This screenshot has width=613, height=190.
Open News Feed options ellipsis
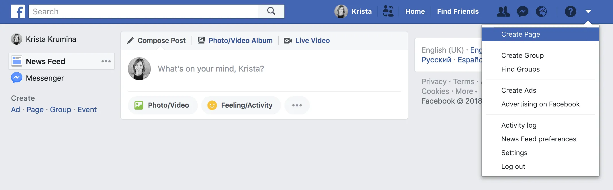tap(106, 61)
